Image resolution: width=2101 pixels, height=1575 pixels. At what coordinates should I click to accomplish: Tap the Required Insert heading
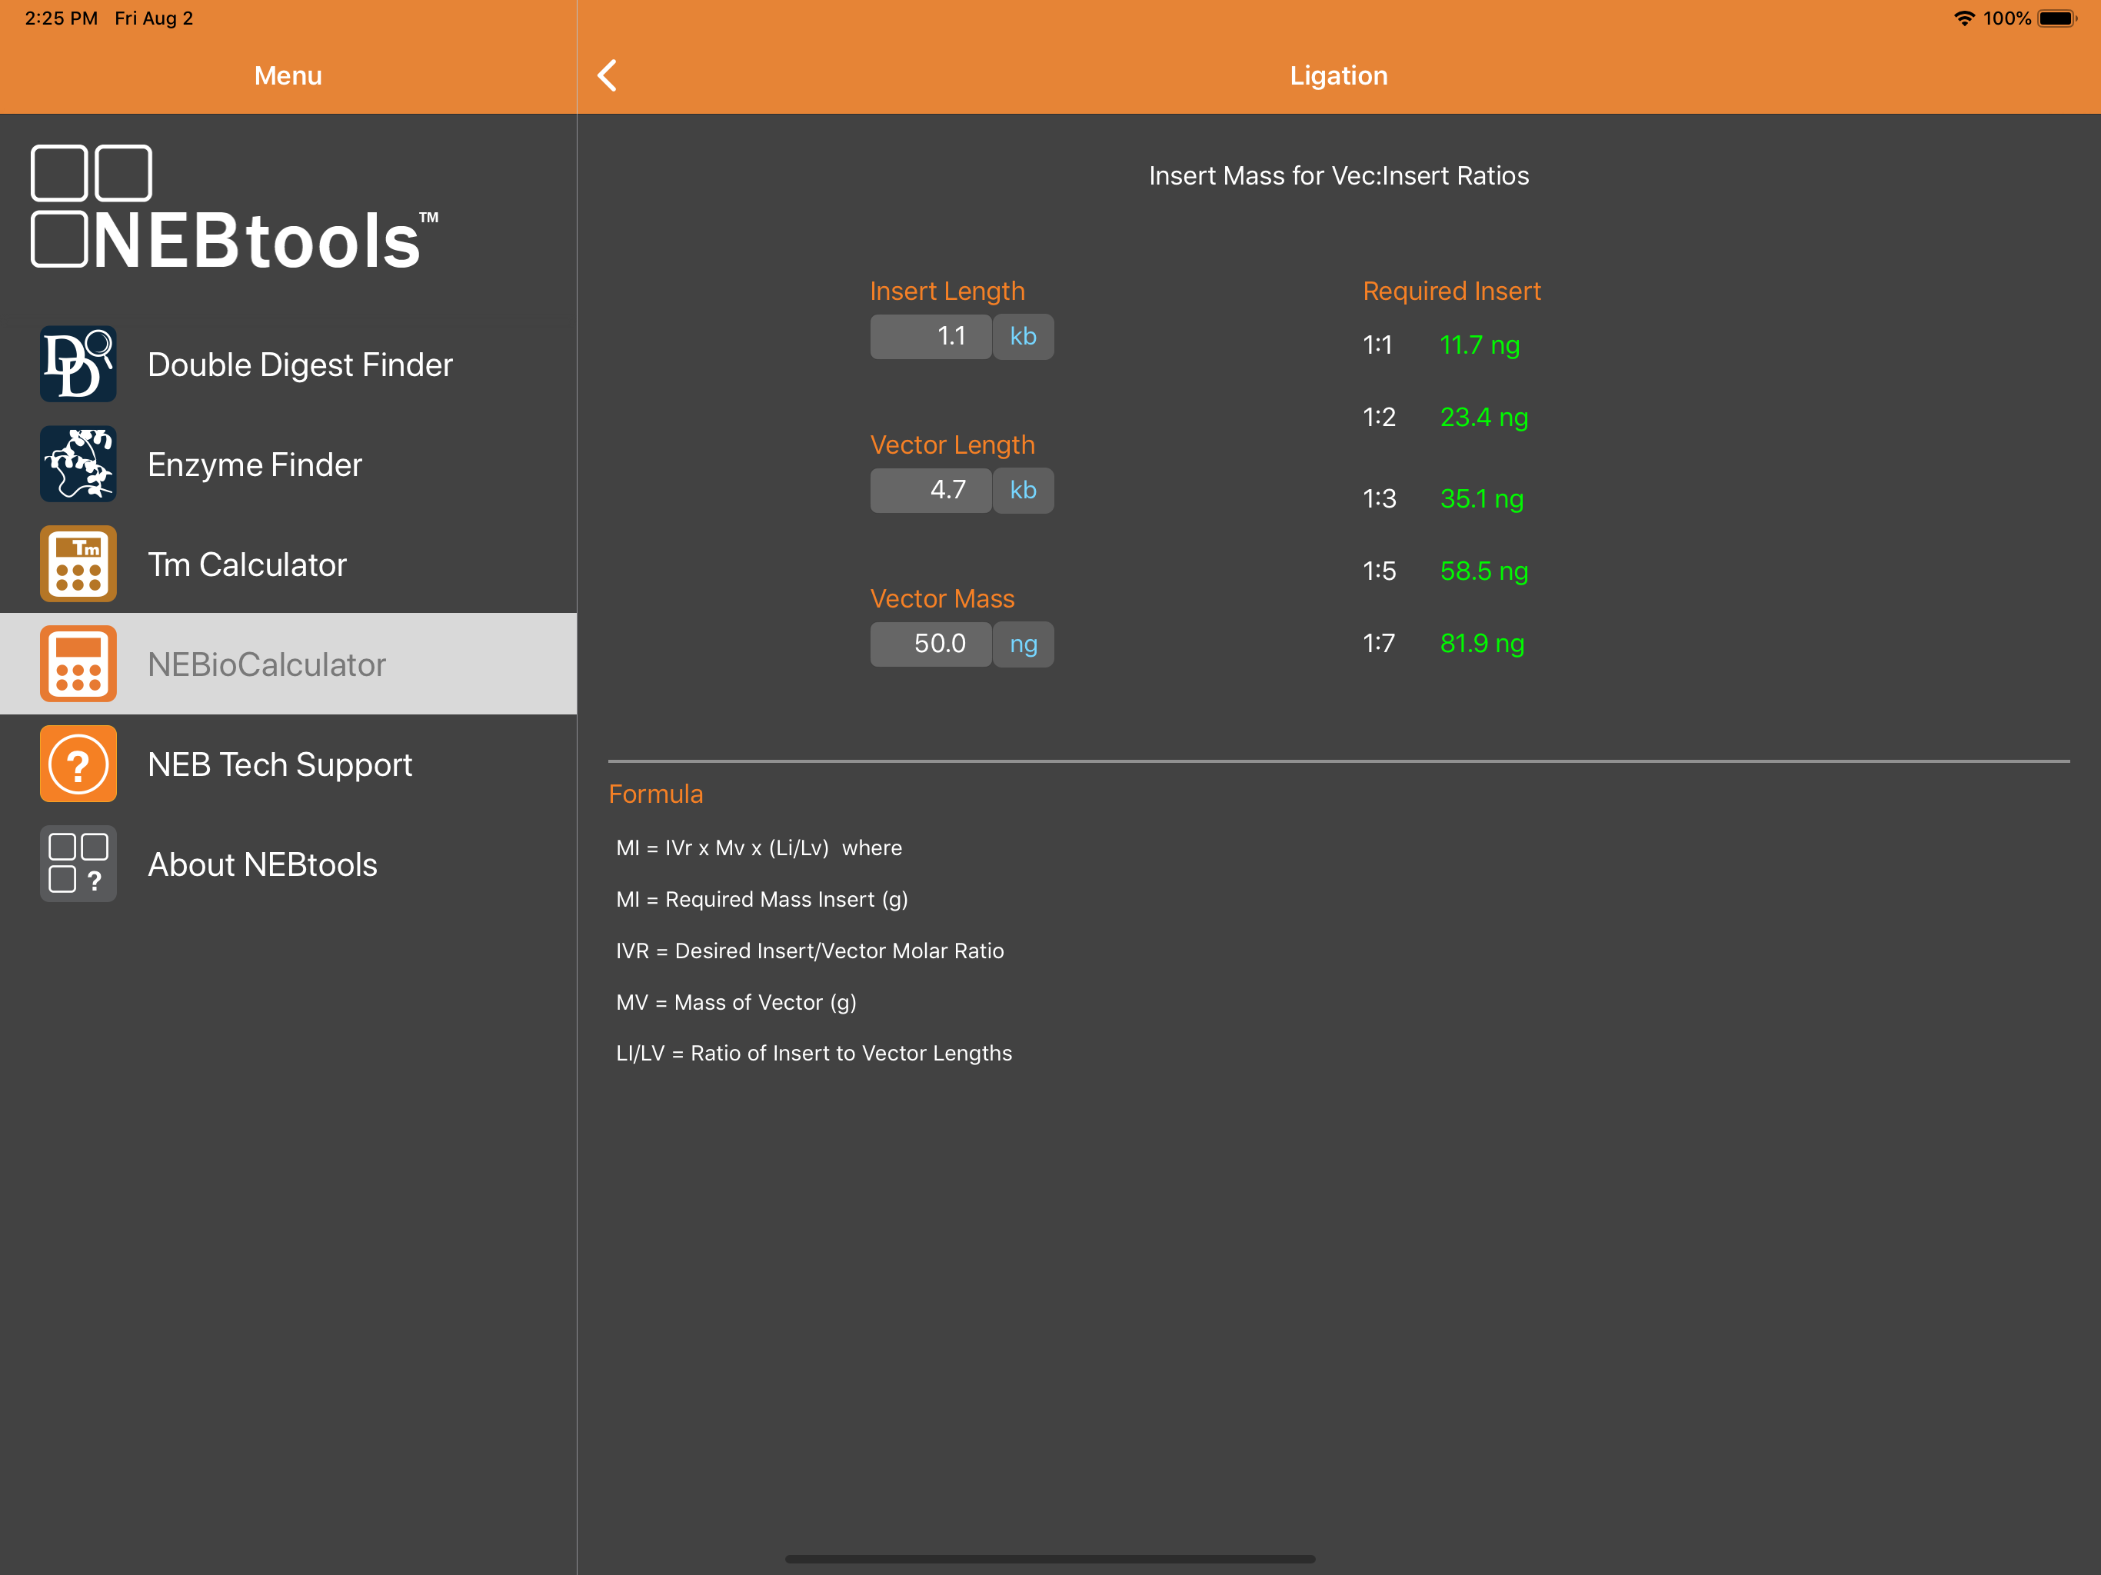pyautogui.click(x=1451, y=291)
